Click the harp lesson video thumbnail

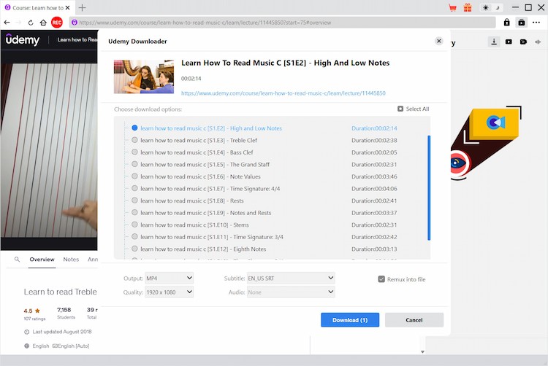144,77
